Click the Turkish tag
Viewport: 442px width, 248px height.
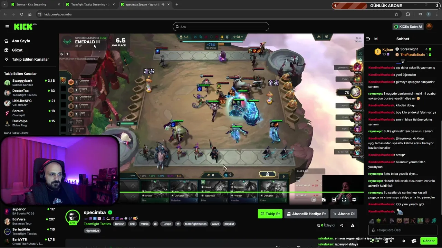tap(119, 224)
